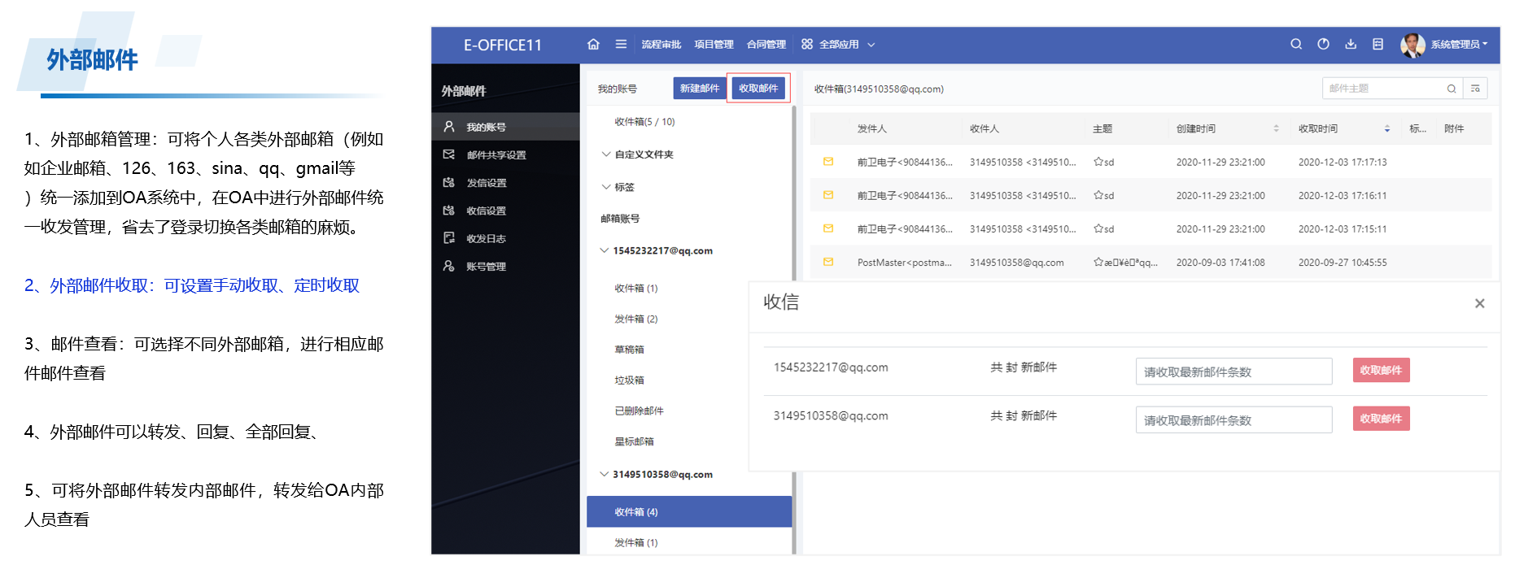
Task: Star the mail received 2020-12-03 17:16:11
Action: point(1098,195)
